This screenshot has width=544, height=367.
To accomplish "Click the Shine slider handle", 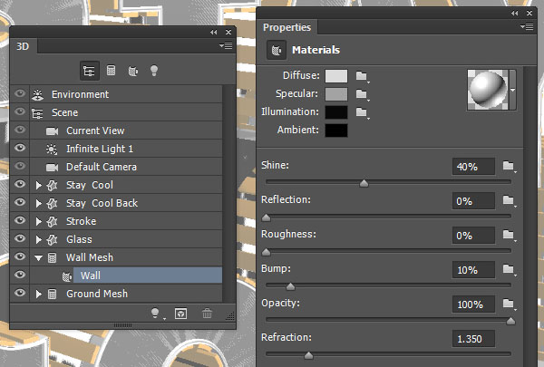I will click(x=364, y=183).
